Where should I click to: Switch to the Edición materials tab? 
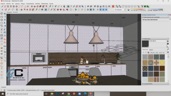tap(151, 50)
